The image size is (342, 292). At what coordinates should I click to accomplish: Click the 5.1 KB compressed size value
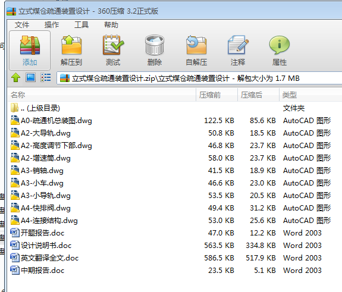[x=265, y=271]
